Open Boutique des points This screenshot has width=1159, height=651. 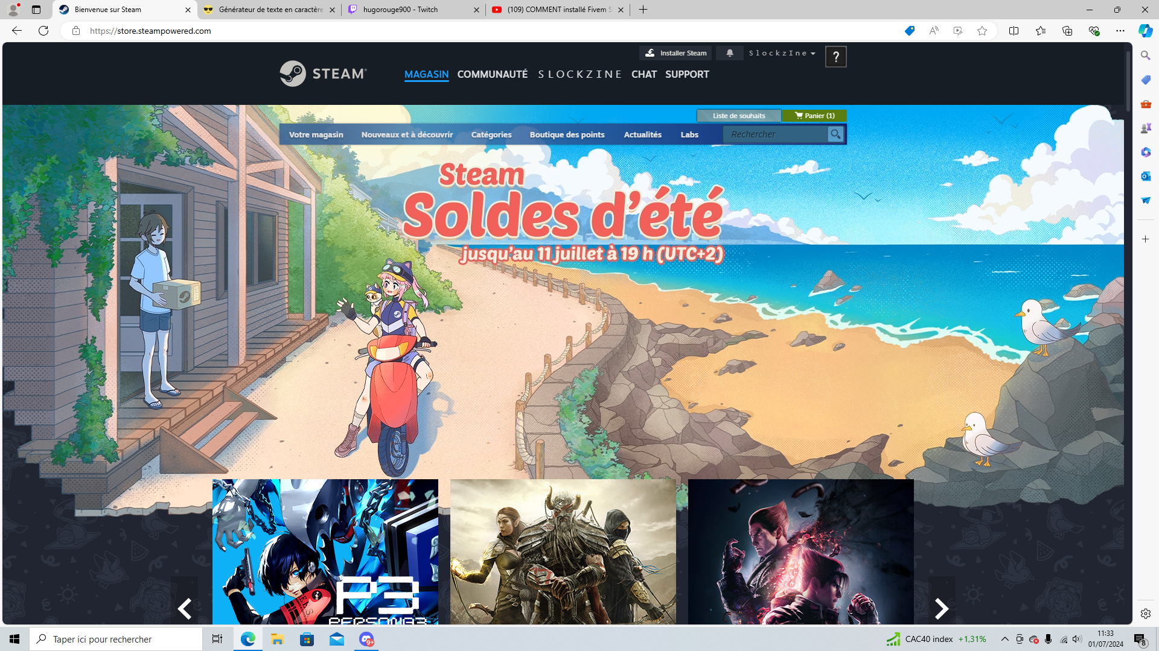tap(567, 134)
